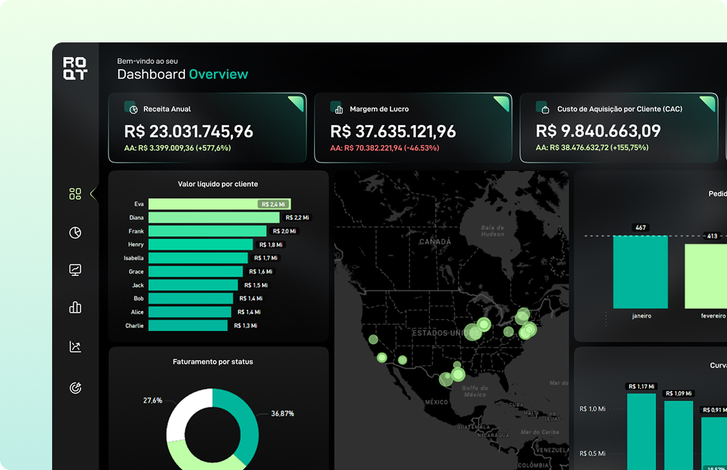The width and height of the screenshot is (727, 470).
Task: Click the 'R$ 1,3 Mi' value label
Action: [245, 325]
